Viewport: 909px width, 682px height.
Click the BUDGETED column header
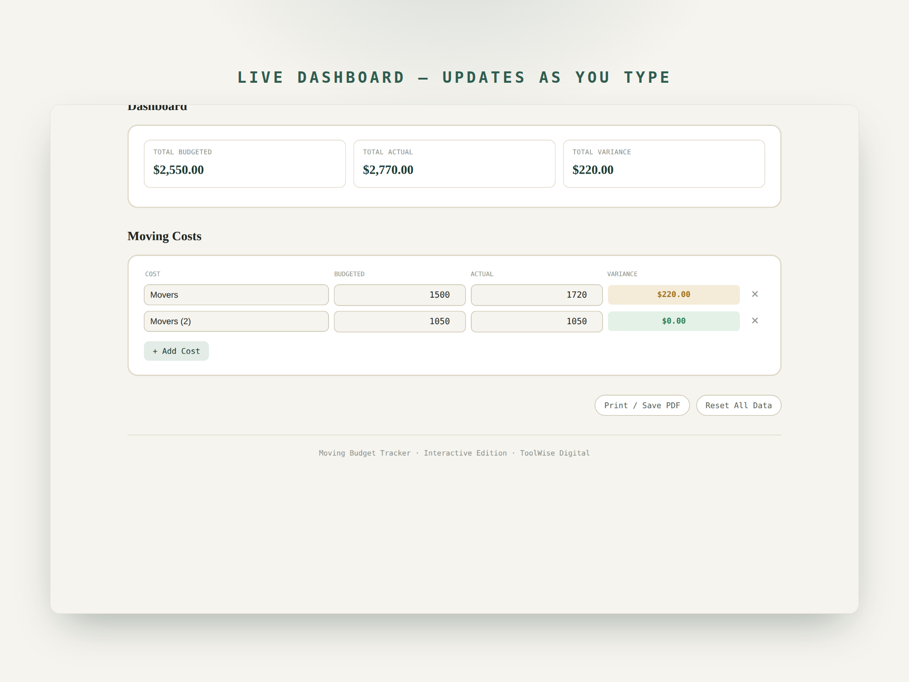350,274
